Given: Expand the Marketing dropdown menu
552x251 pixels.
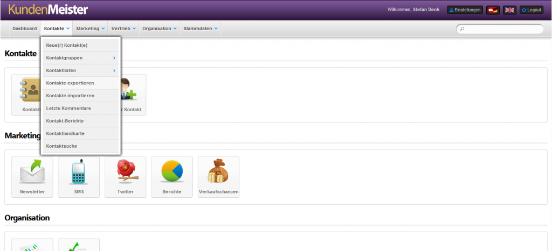Looking at the screenshot, I should 91,28.
